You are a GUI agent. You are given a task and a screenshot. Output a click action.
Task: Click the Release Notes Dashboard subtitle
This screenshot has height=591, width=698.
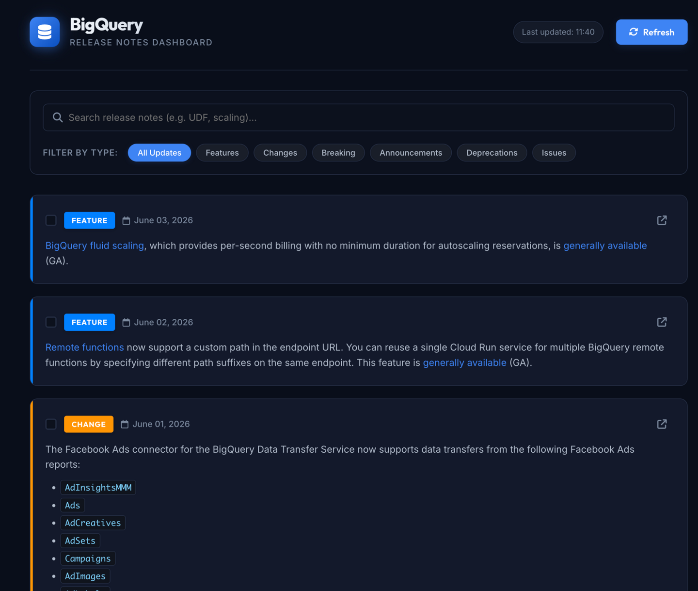tap(141, 43)
